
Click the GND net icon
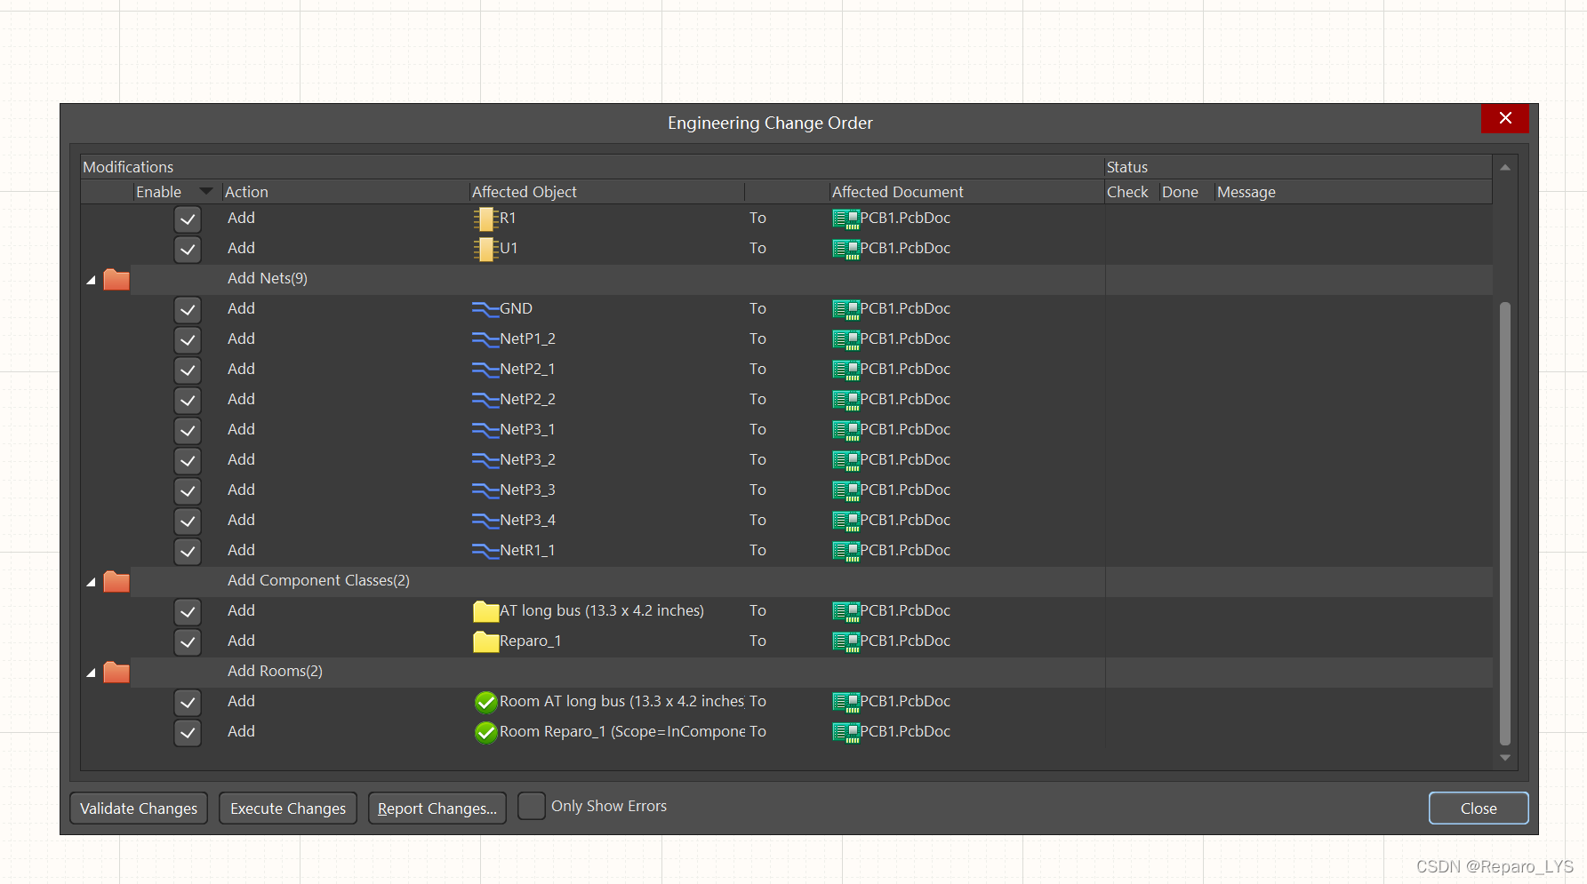[x=485, y=309]
